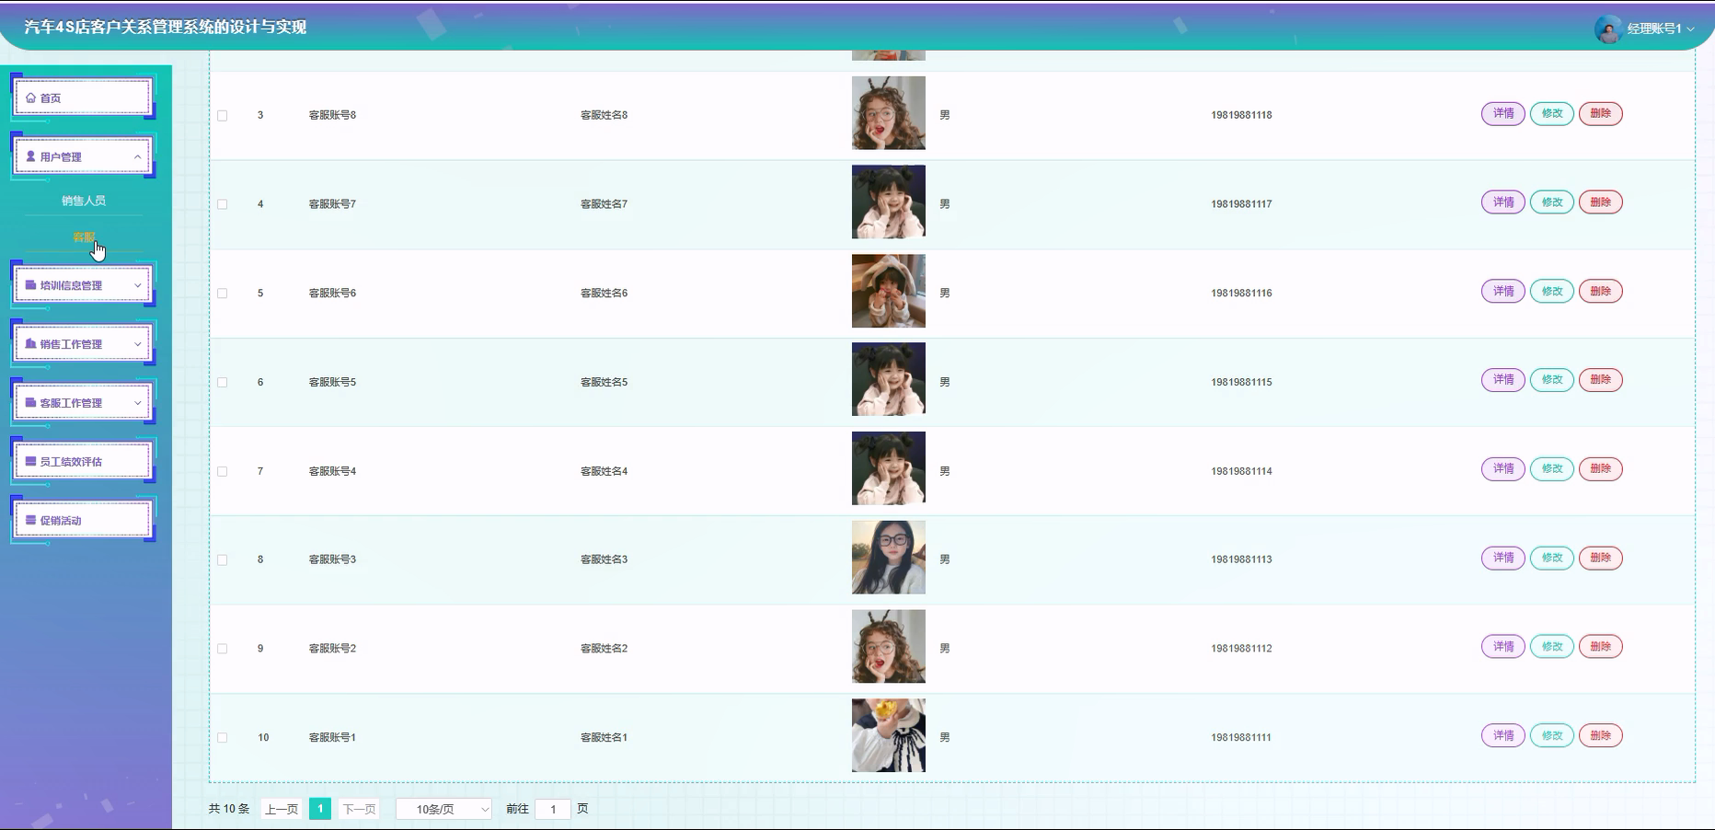Open the 客服 submenu item
The image size is (1715, 830).
coord(84,237)
